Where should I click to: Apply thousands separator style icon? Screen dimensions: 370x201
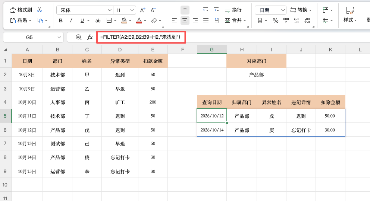[x=286, y=21]
